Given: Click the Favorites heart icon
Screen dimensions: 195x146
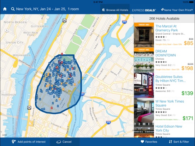Looking at the screenshot, I should click(142, 141).
